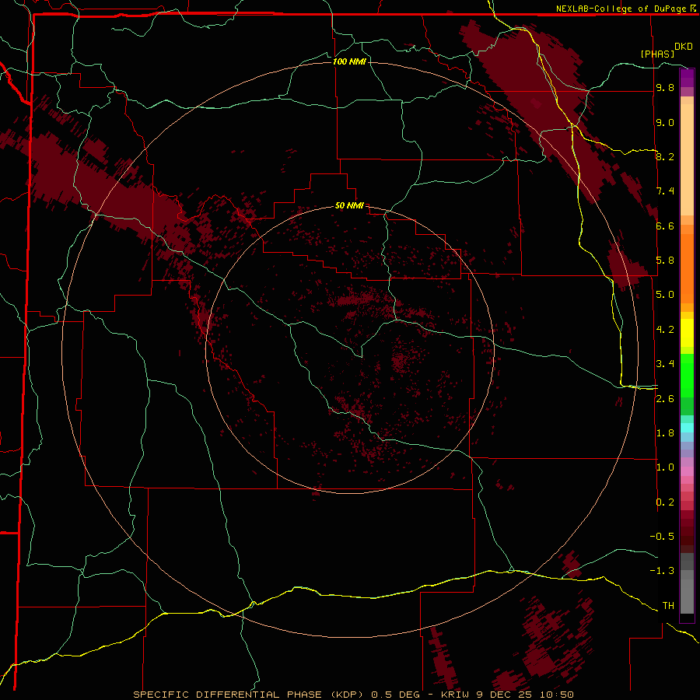700x700 pixels.
Task: Click the 7.4 scale value
Action: (665, 191)
